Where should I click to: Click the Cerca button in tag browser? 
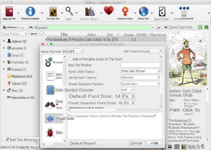[x=34, y=34]
